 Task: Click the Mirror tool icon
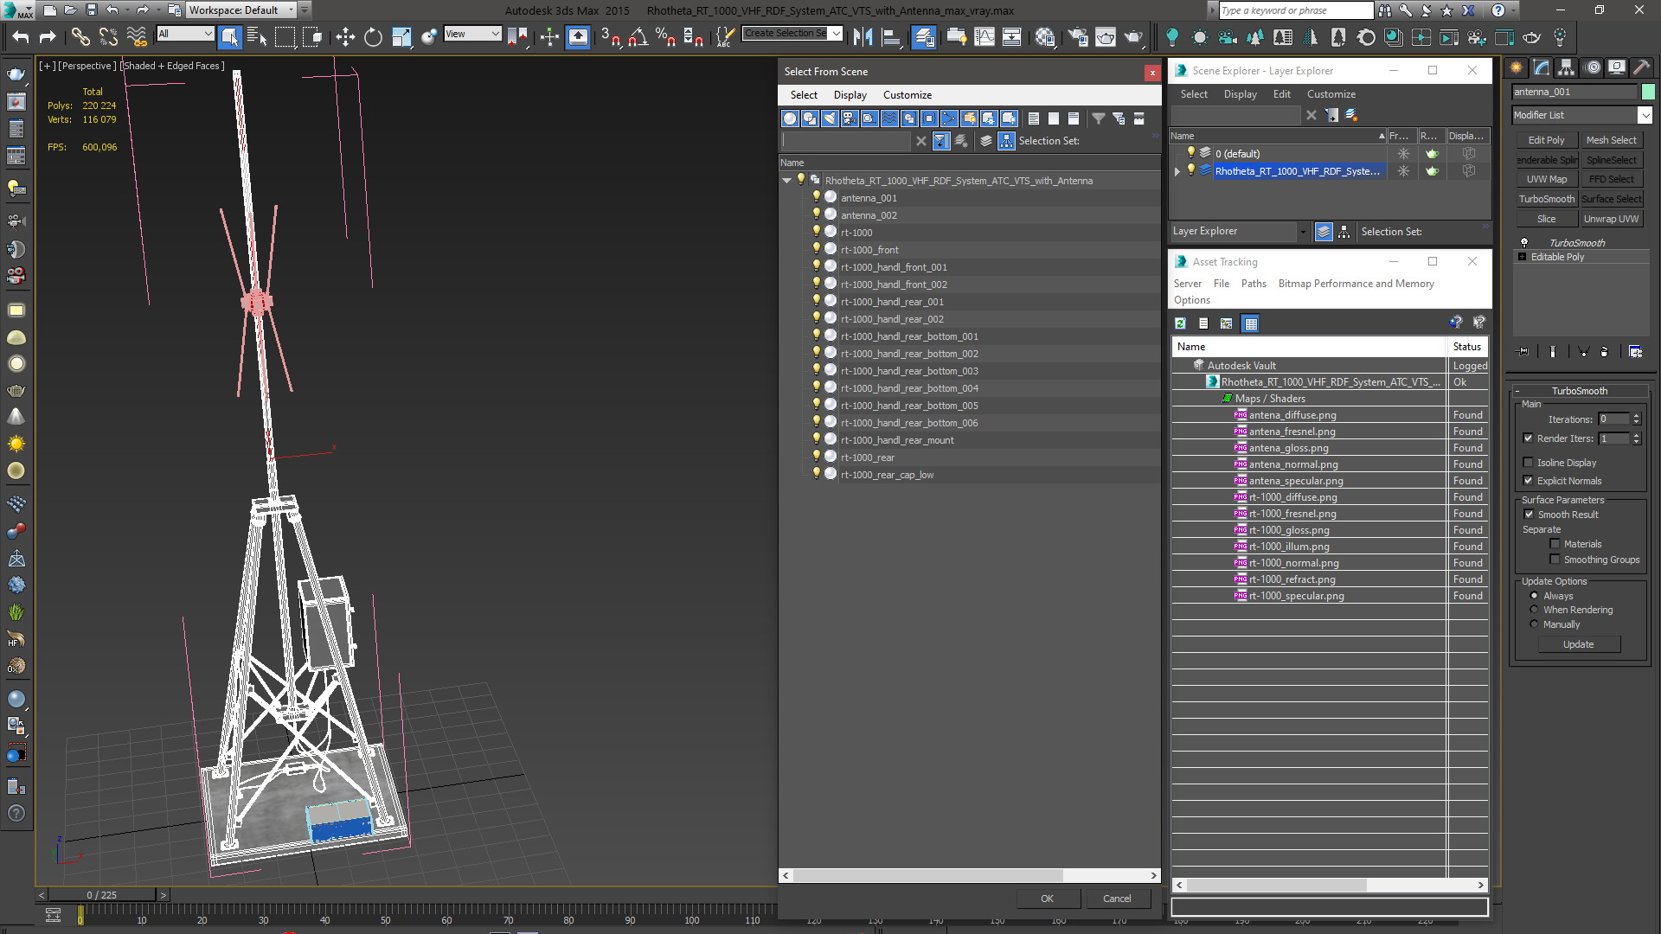pyautogui.click(x=863, y=36)
